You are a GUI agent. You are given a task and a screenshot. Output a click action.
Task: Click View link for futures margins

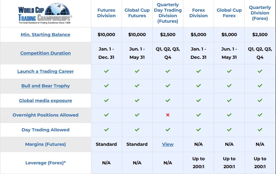point(168,144)
